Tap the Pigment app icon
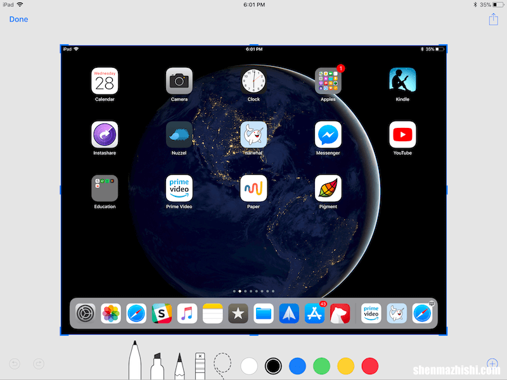Screen dimensions: 507x380 click(x=328, y=188)
